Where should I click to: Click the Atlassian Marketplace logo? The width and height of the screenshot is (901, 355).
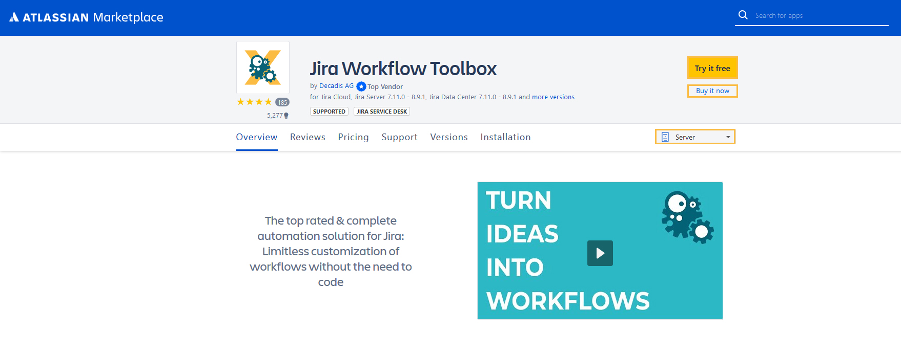86,17
